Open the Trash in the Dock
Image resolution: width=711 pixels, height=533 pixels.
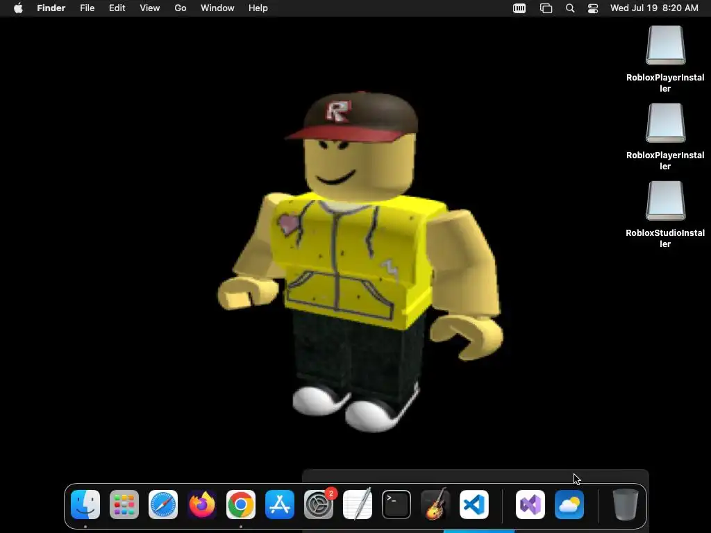tap(626, 505)
